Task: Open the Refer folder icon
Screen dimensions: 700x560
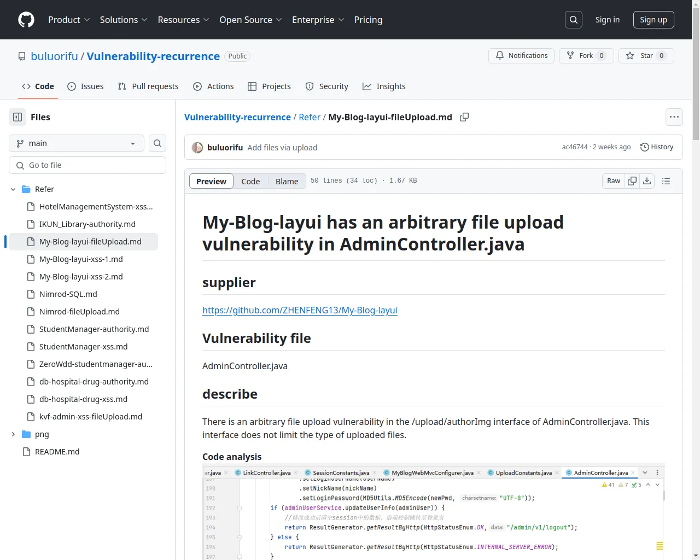Action: click(26, 189)
